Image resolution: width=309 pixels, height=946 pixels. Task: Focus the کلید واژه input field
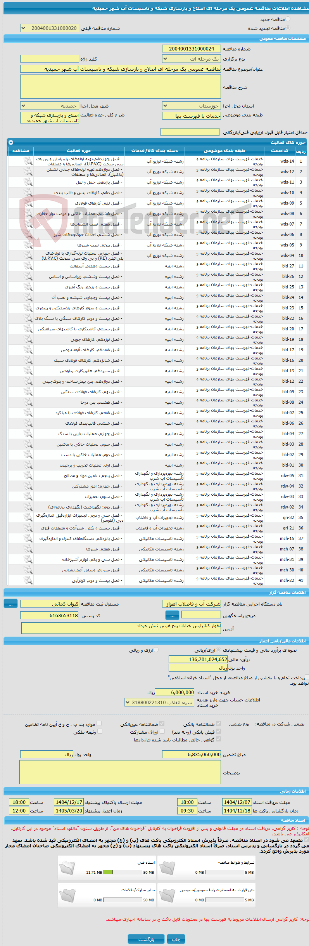pyautogui.click(x=49, y=59)
